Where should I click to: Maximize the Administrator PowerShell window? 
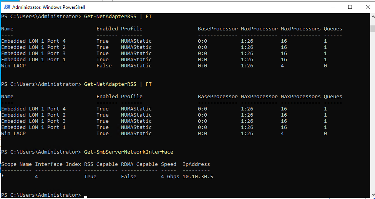click(x=350, y=7)
